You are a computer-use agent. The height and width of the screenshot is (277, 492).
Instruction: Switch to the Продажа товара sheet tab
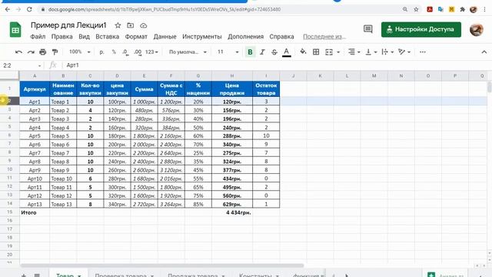193,275
